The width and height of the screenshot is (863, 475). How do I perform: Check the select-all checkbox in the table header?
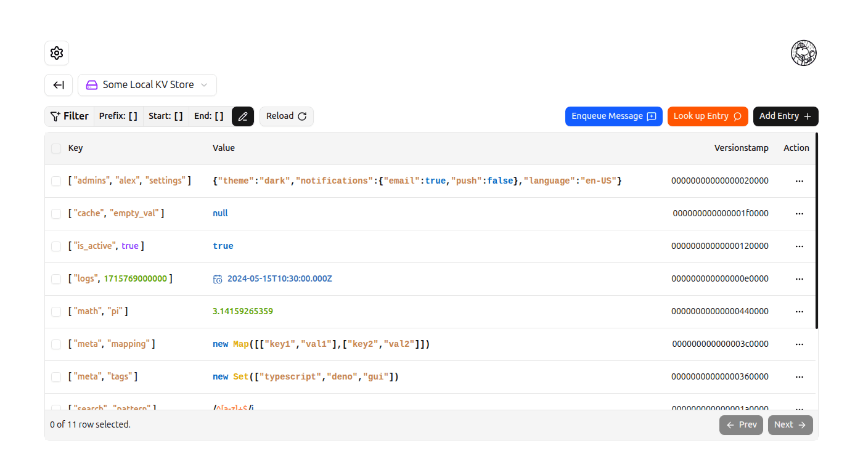tap(56, 148)
